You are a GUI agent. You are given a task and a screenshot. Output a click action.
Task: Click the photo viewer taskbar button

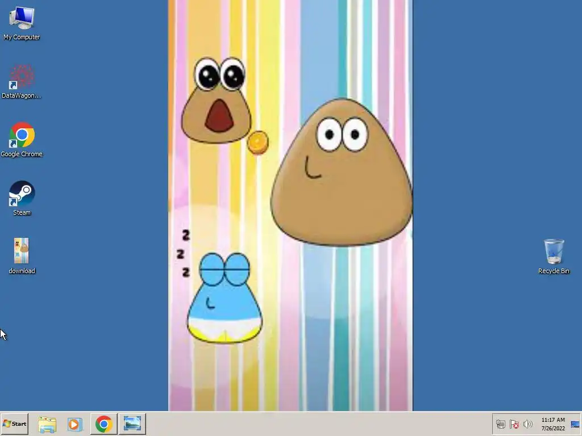tap(132, 424)
